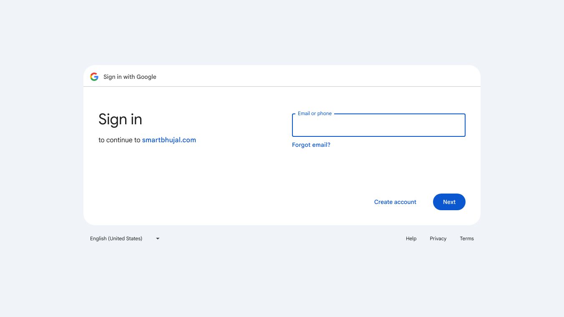Click the "Forgot email?" link
The height and width of the screenshot is (317, 564).
click(311, 145)
